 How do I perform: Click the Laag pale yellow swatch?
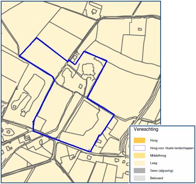139,163
